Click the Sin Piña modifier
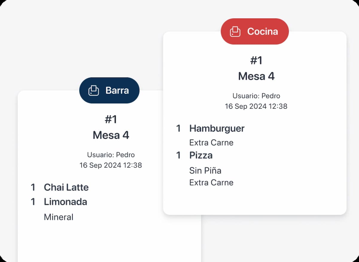This screenshot has height=262, width=359. click(205, 170)
